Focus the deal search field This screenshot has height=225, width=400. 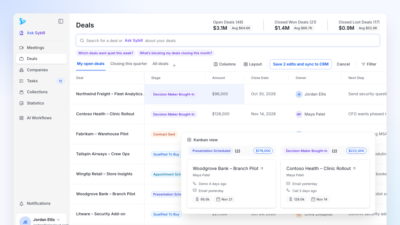point(228,40)
